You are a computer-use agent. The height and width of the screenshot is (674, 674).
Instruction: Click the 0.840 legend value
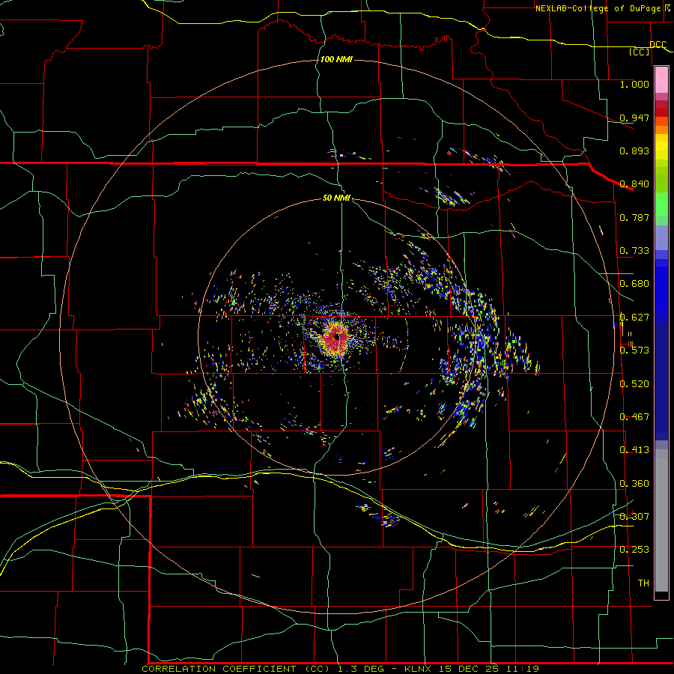(634, 184)
